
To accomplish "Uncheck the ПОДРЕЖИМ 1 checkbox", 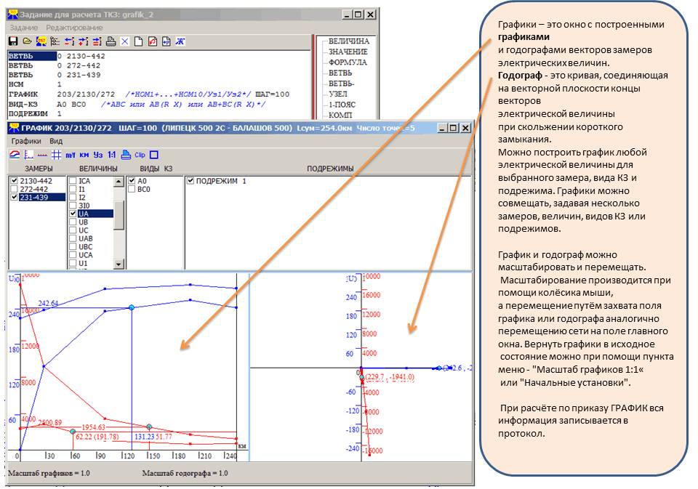I will pos(191,181).
